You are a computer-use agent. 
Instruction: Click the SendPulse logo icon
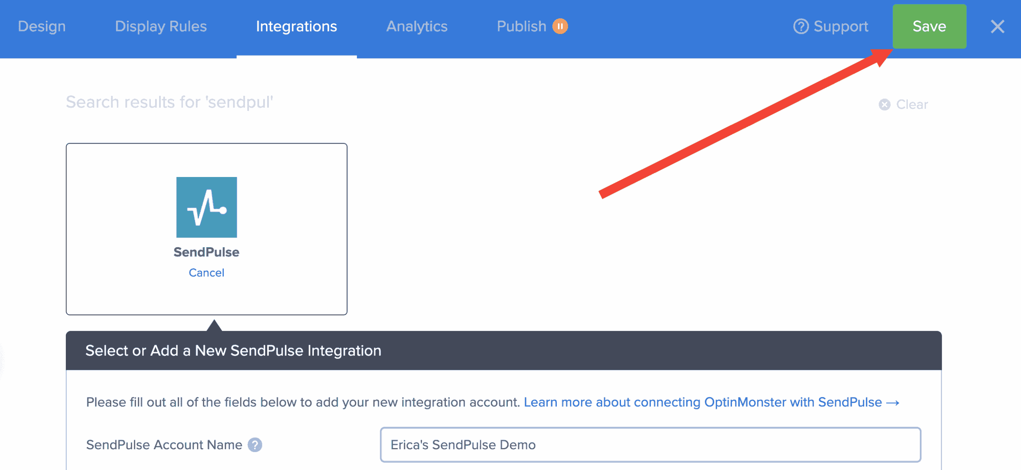coord(207,207)
